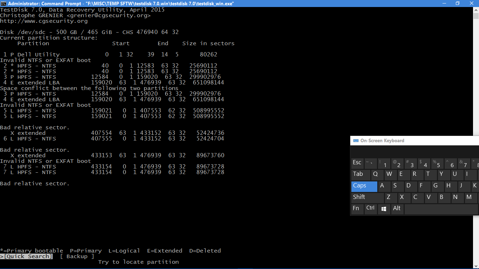
Task: Click the space bar on On-Screen Keyboard
Action: [441, 209]
